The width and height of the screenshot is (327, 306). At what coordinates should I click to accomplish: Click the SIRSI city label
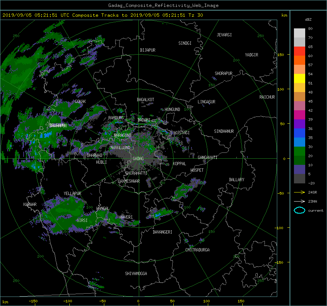coord(82,220)
